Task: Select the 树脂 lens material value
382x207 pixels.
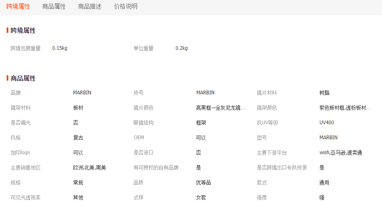Action: (x=325, y=93)
